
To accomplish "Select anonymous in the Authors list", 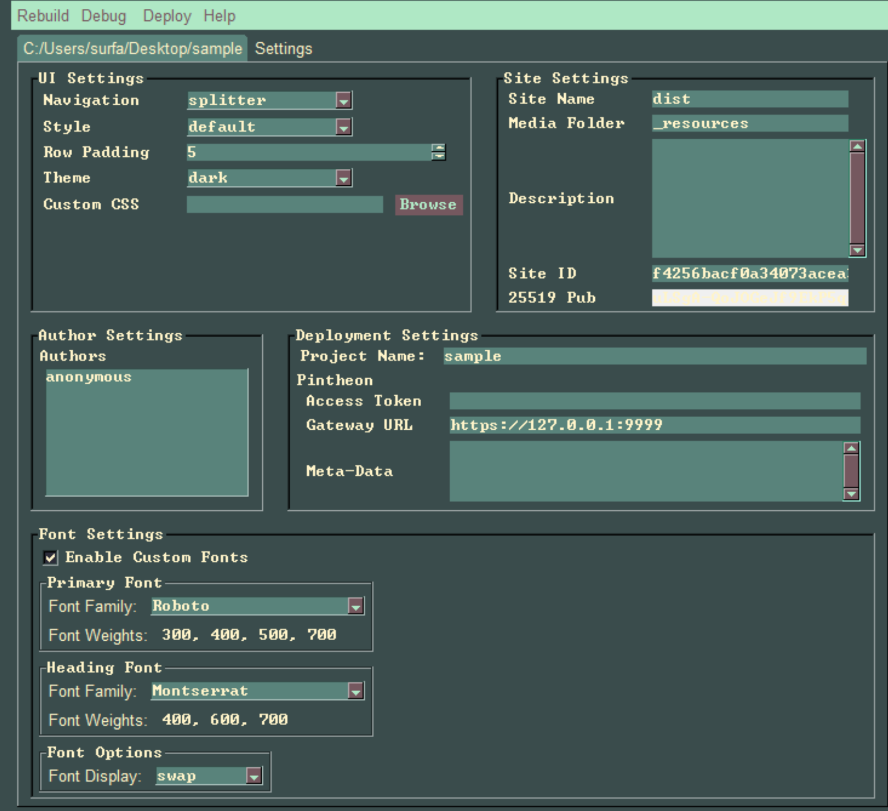I will (x=89, y=377).
